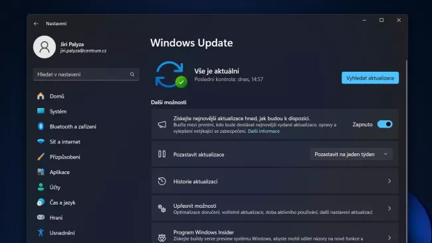Screen dimensions: 432x243
Task: Expand Historie aktualizací with its chevron
Action: click(x=389, y=181)
